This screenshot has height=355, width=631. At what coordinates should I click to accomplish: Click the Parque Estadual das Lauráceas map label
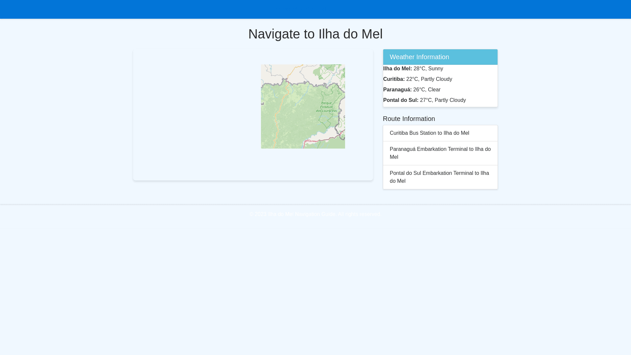point(326,107)
